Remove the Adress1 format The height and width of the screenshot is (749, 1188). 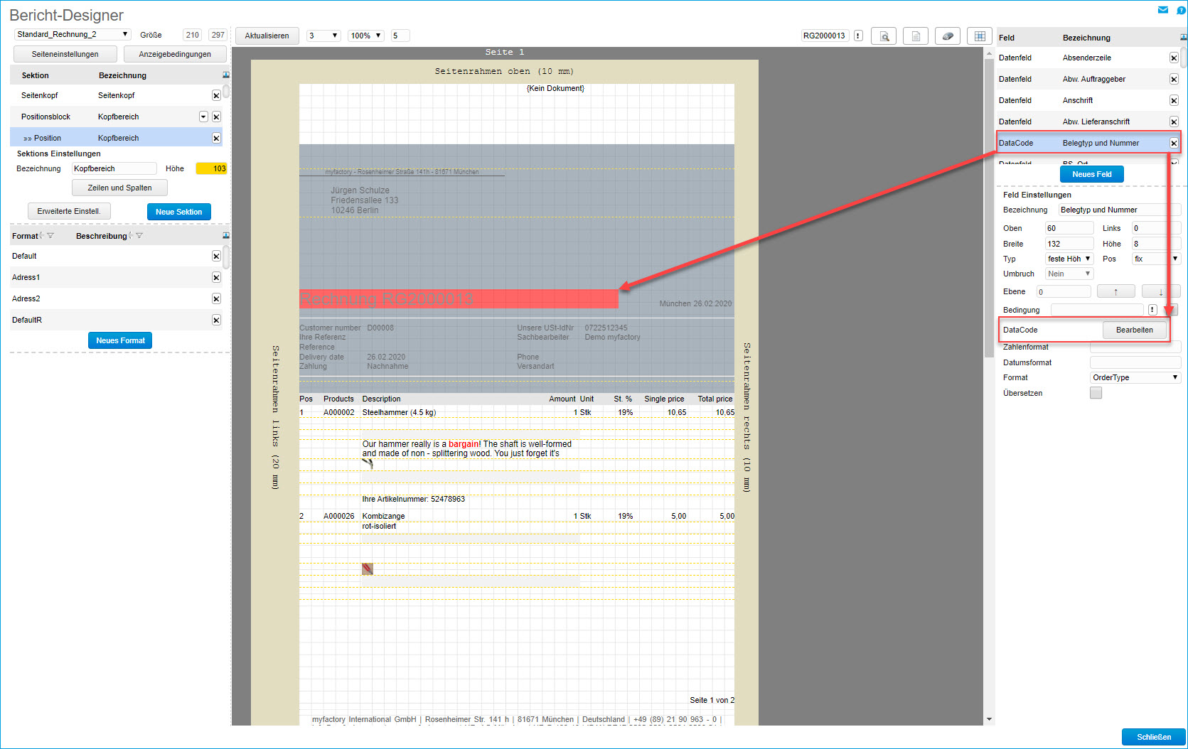tap(216, 277)
